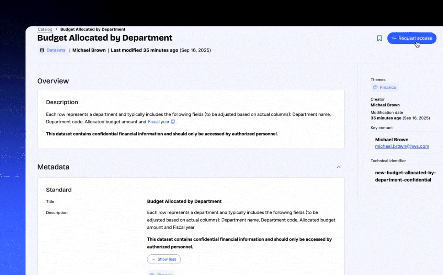Click the Overview section heading
This screenshot has height=275, width=443.
point(53,81)
